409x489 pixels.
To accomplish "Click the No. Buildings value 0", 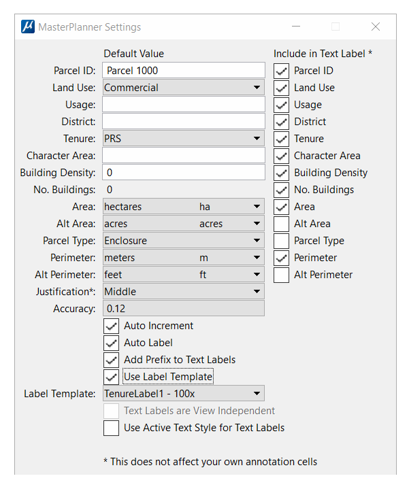I will tap(110, 190).
